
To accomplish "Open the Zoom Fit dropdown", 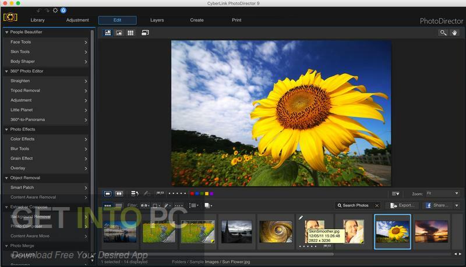I will tap(443, 194).
